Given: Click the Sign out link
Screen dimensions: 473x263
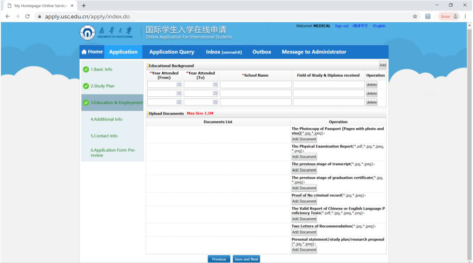Looking at the screenshot, I should click(341, 26).
